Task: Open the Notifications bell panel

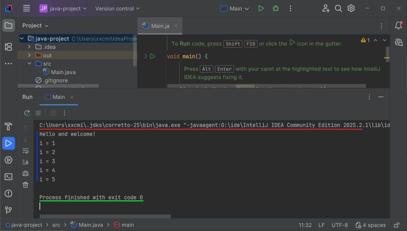Action: 398,26
